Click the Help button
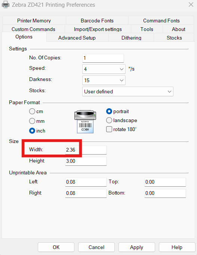Viewport: 197px width, 255px height. click(x=177, y=247)
